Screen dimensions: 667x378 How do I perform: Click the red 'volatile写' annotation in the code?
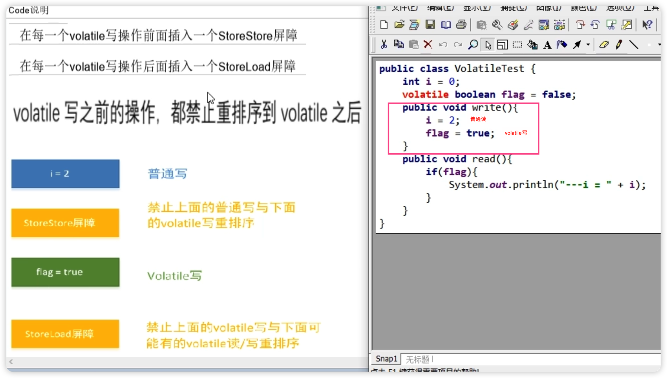pos(516,133)
